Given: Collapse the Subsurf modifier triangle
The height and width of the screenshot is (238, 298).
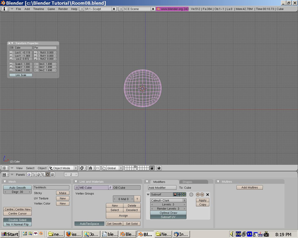Looking at the screenshot, I should pos(148,195).
